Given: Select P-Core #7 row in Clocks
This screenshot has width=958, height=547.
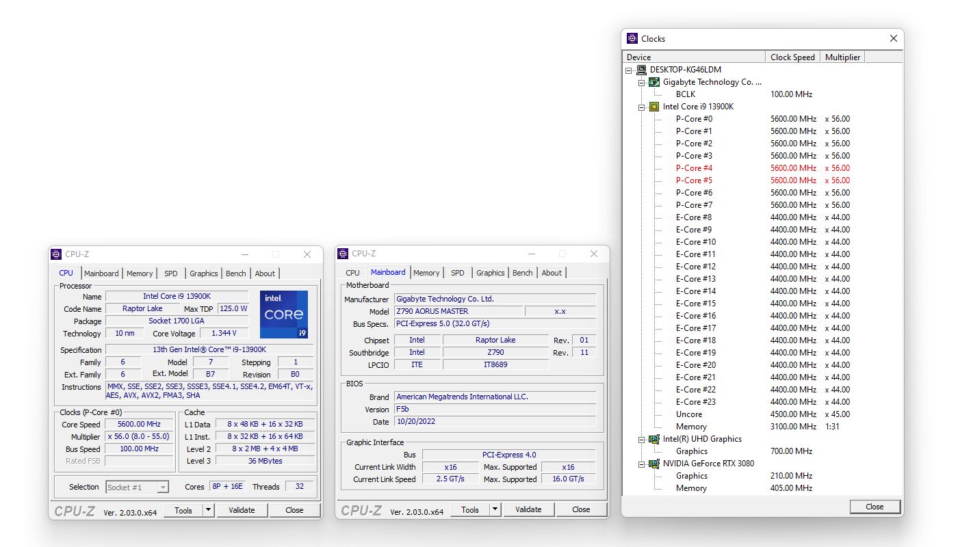Looking at the screenshot, I should tap(694, 205).
